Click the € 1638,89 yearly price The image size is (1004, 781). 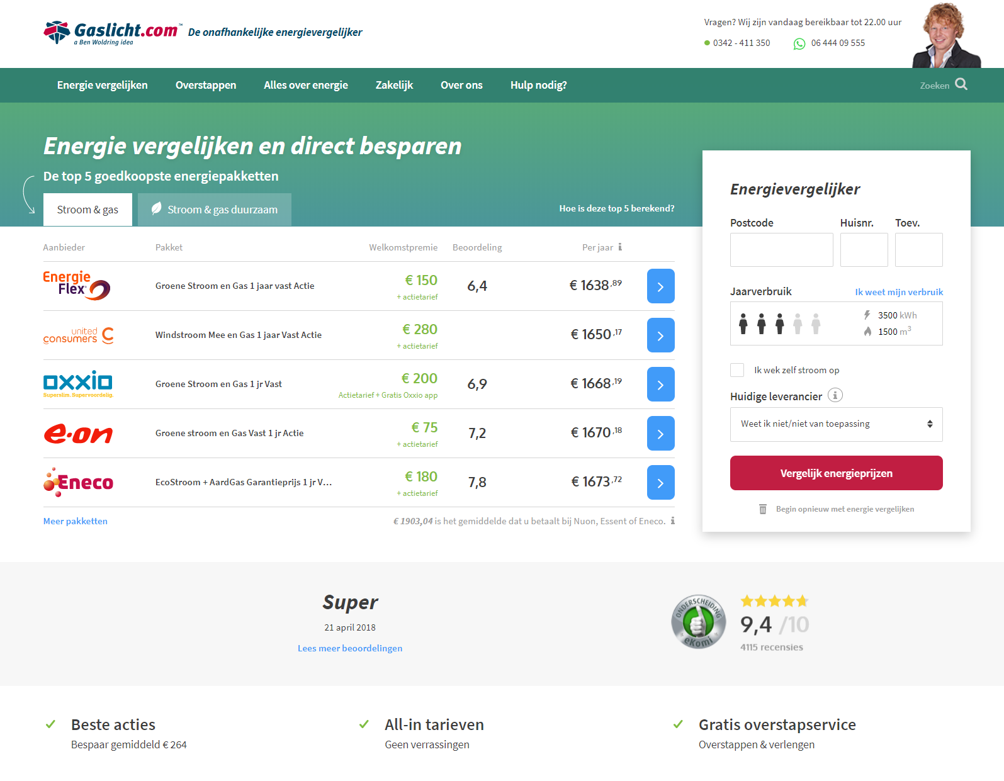pos(595,285)
